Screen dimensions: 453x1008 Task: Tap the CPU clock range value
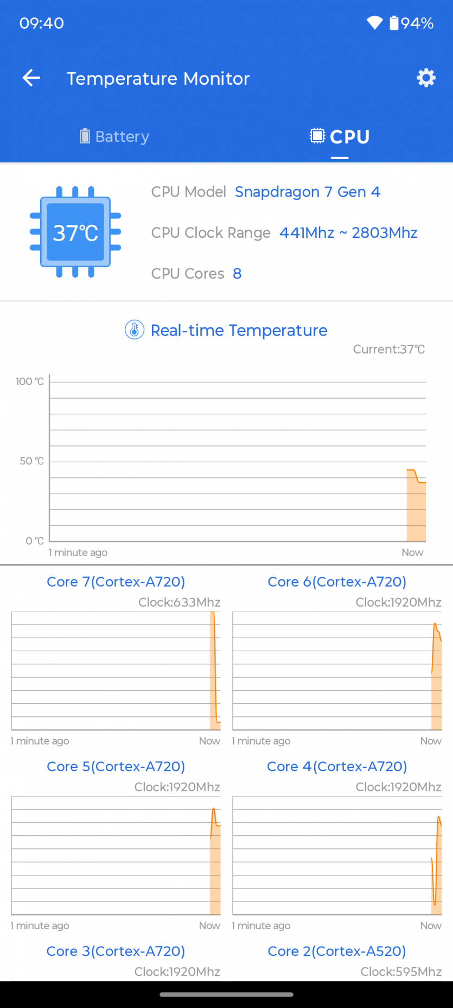point(348,232)
